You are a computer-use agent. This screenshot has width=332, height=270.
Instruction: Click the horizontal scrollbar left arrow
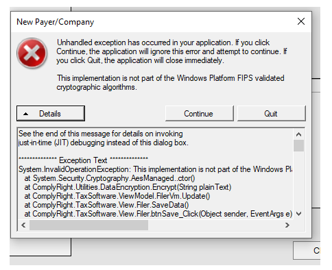tap(23, 225)
